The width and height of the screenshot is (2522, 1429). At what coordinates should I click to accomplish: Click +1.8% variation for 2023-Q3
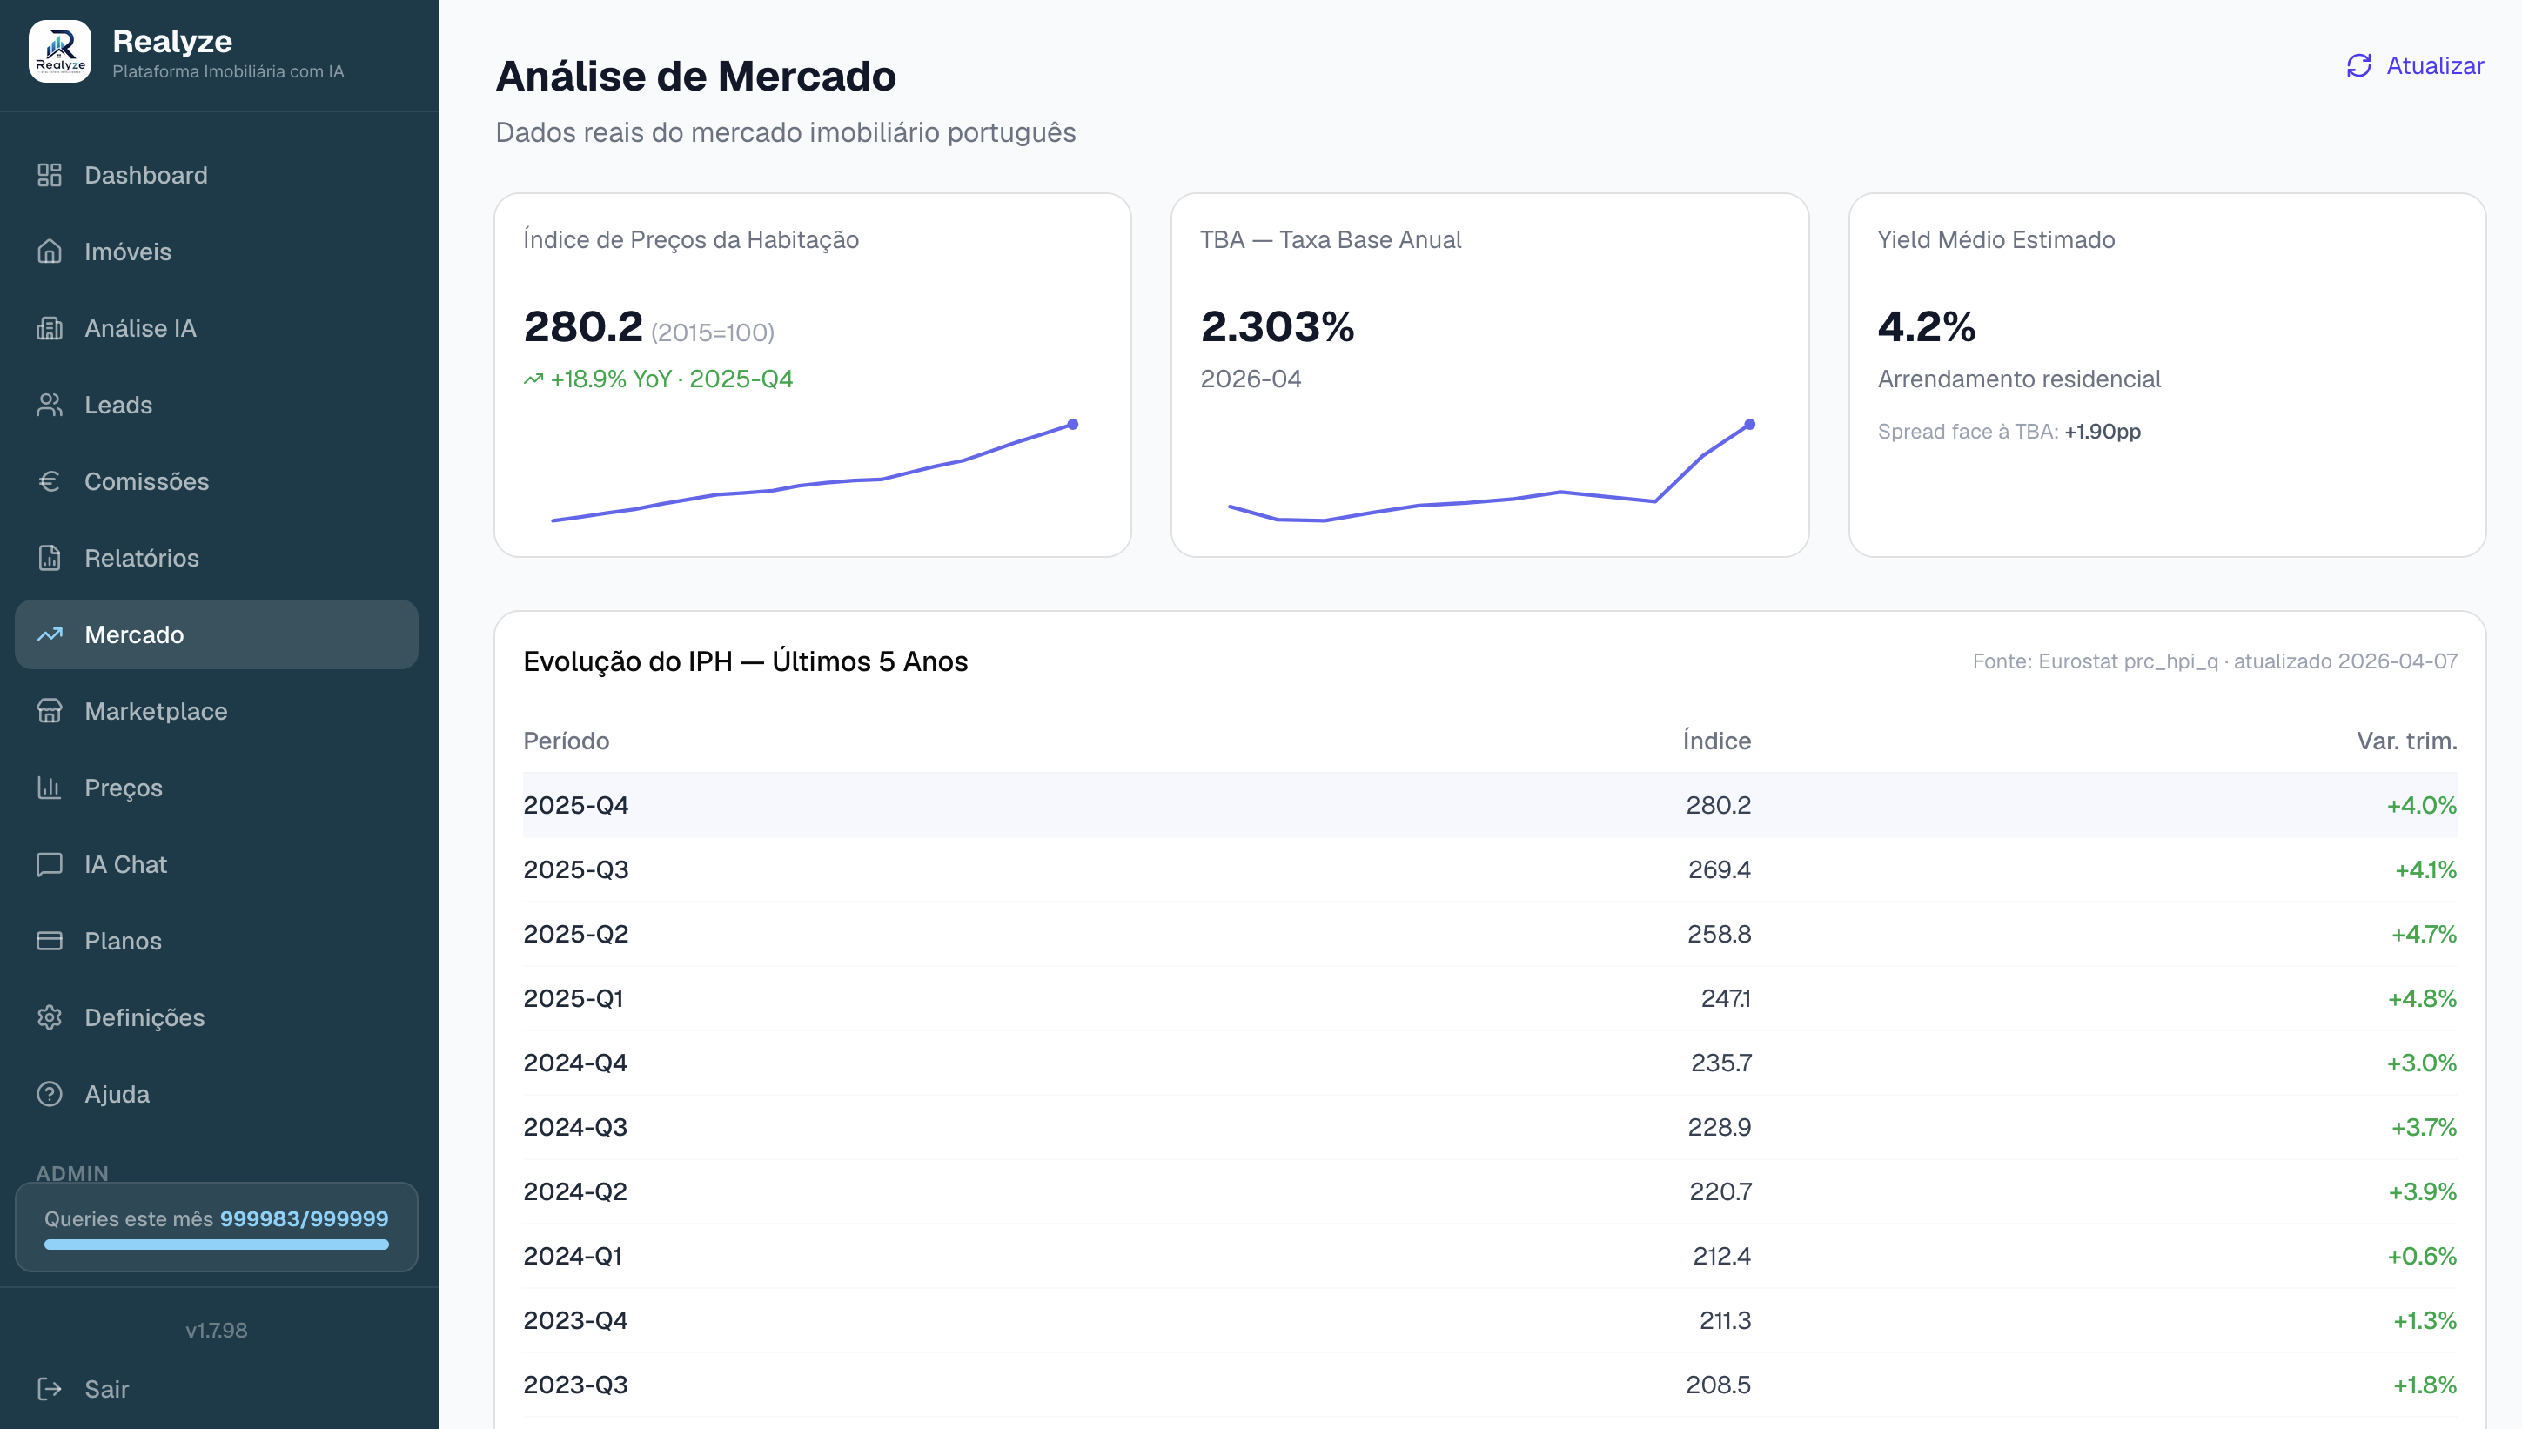coord(2425,1385)
